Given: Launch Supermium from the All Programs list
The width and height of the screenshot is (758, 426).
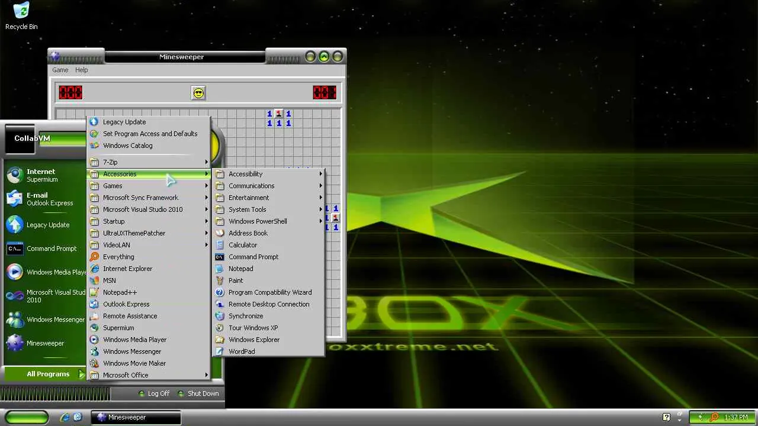Looking at the screenshot, I should tap(149, 328).
